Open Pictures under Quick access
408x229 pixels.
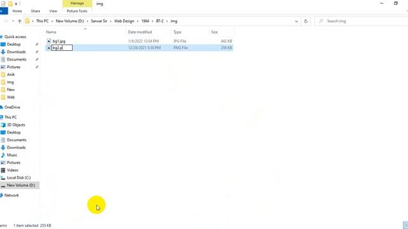click(x=13, y=67)
